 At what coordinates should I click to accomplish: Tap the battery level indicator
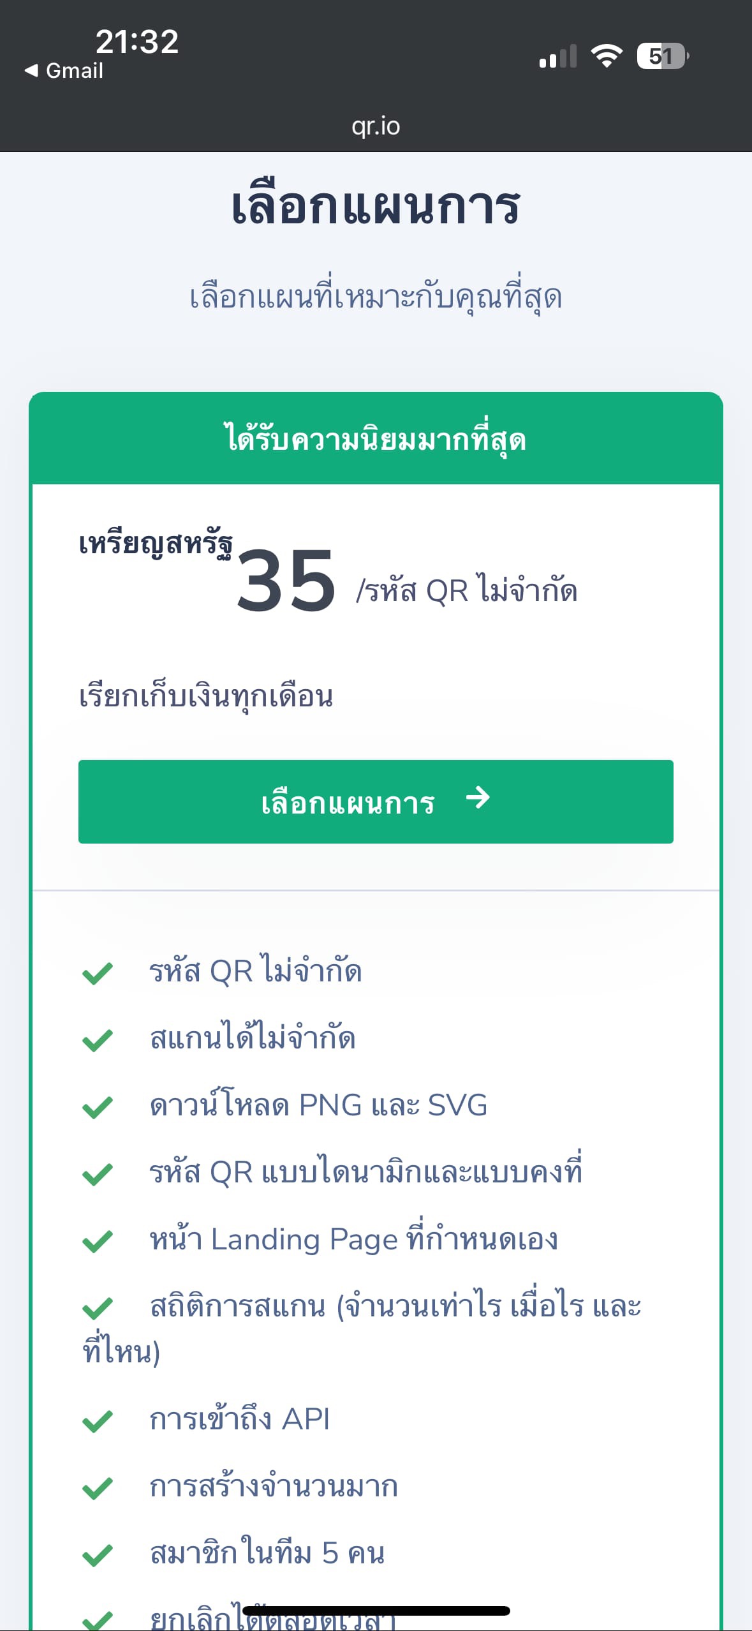coord(662,56)
